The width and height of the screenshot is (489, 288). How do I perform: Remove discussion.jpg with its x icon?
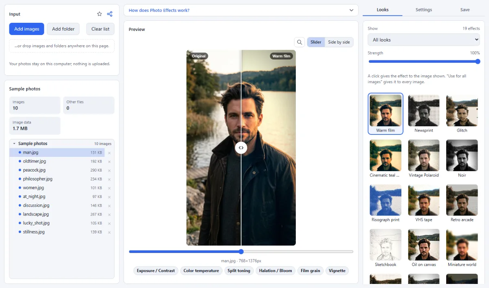pos(109,206)
